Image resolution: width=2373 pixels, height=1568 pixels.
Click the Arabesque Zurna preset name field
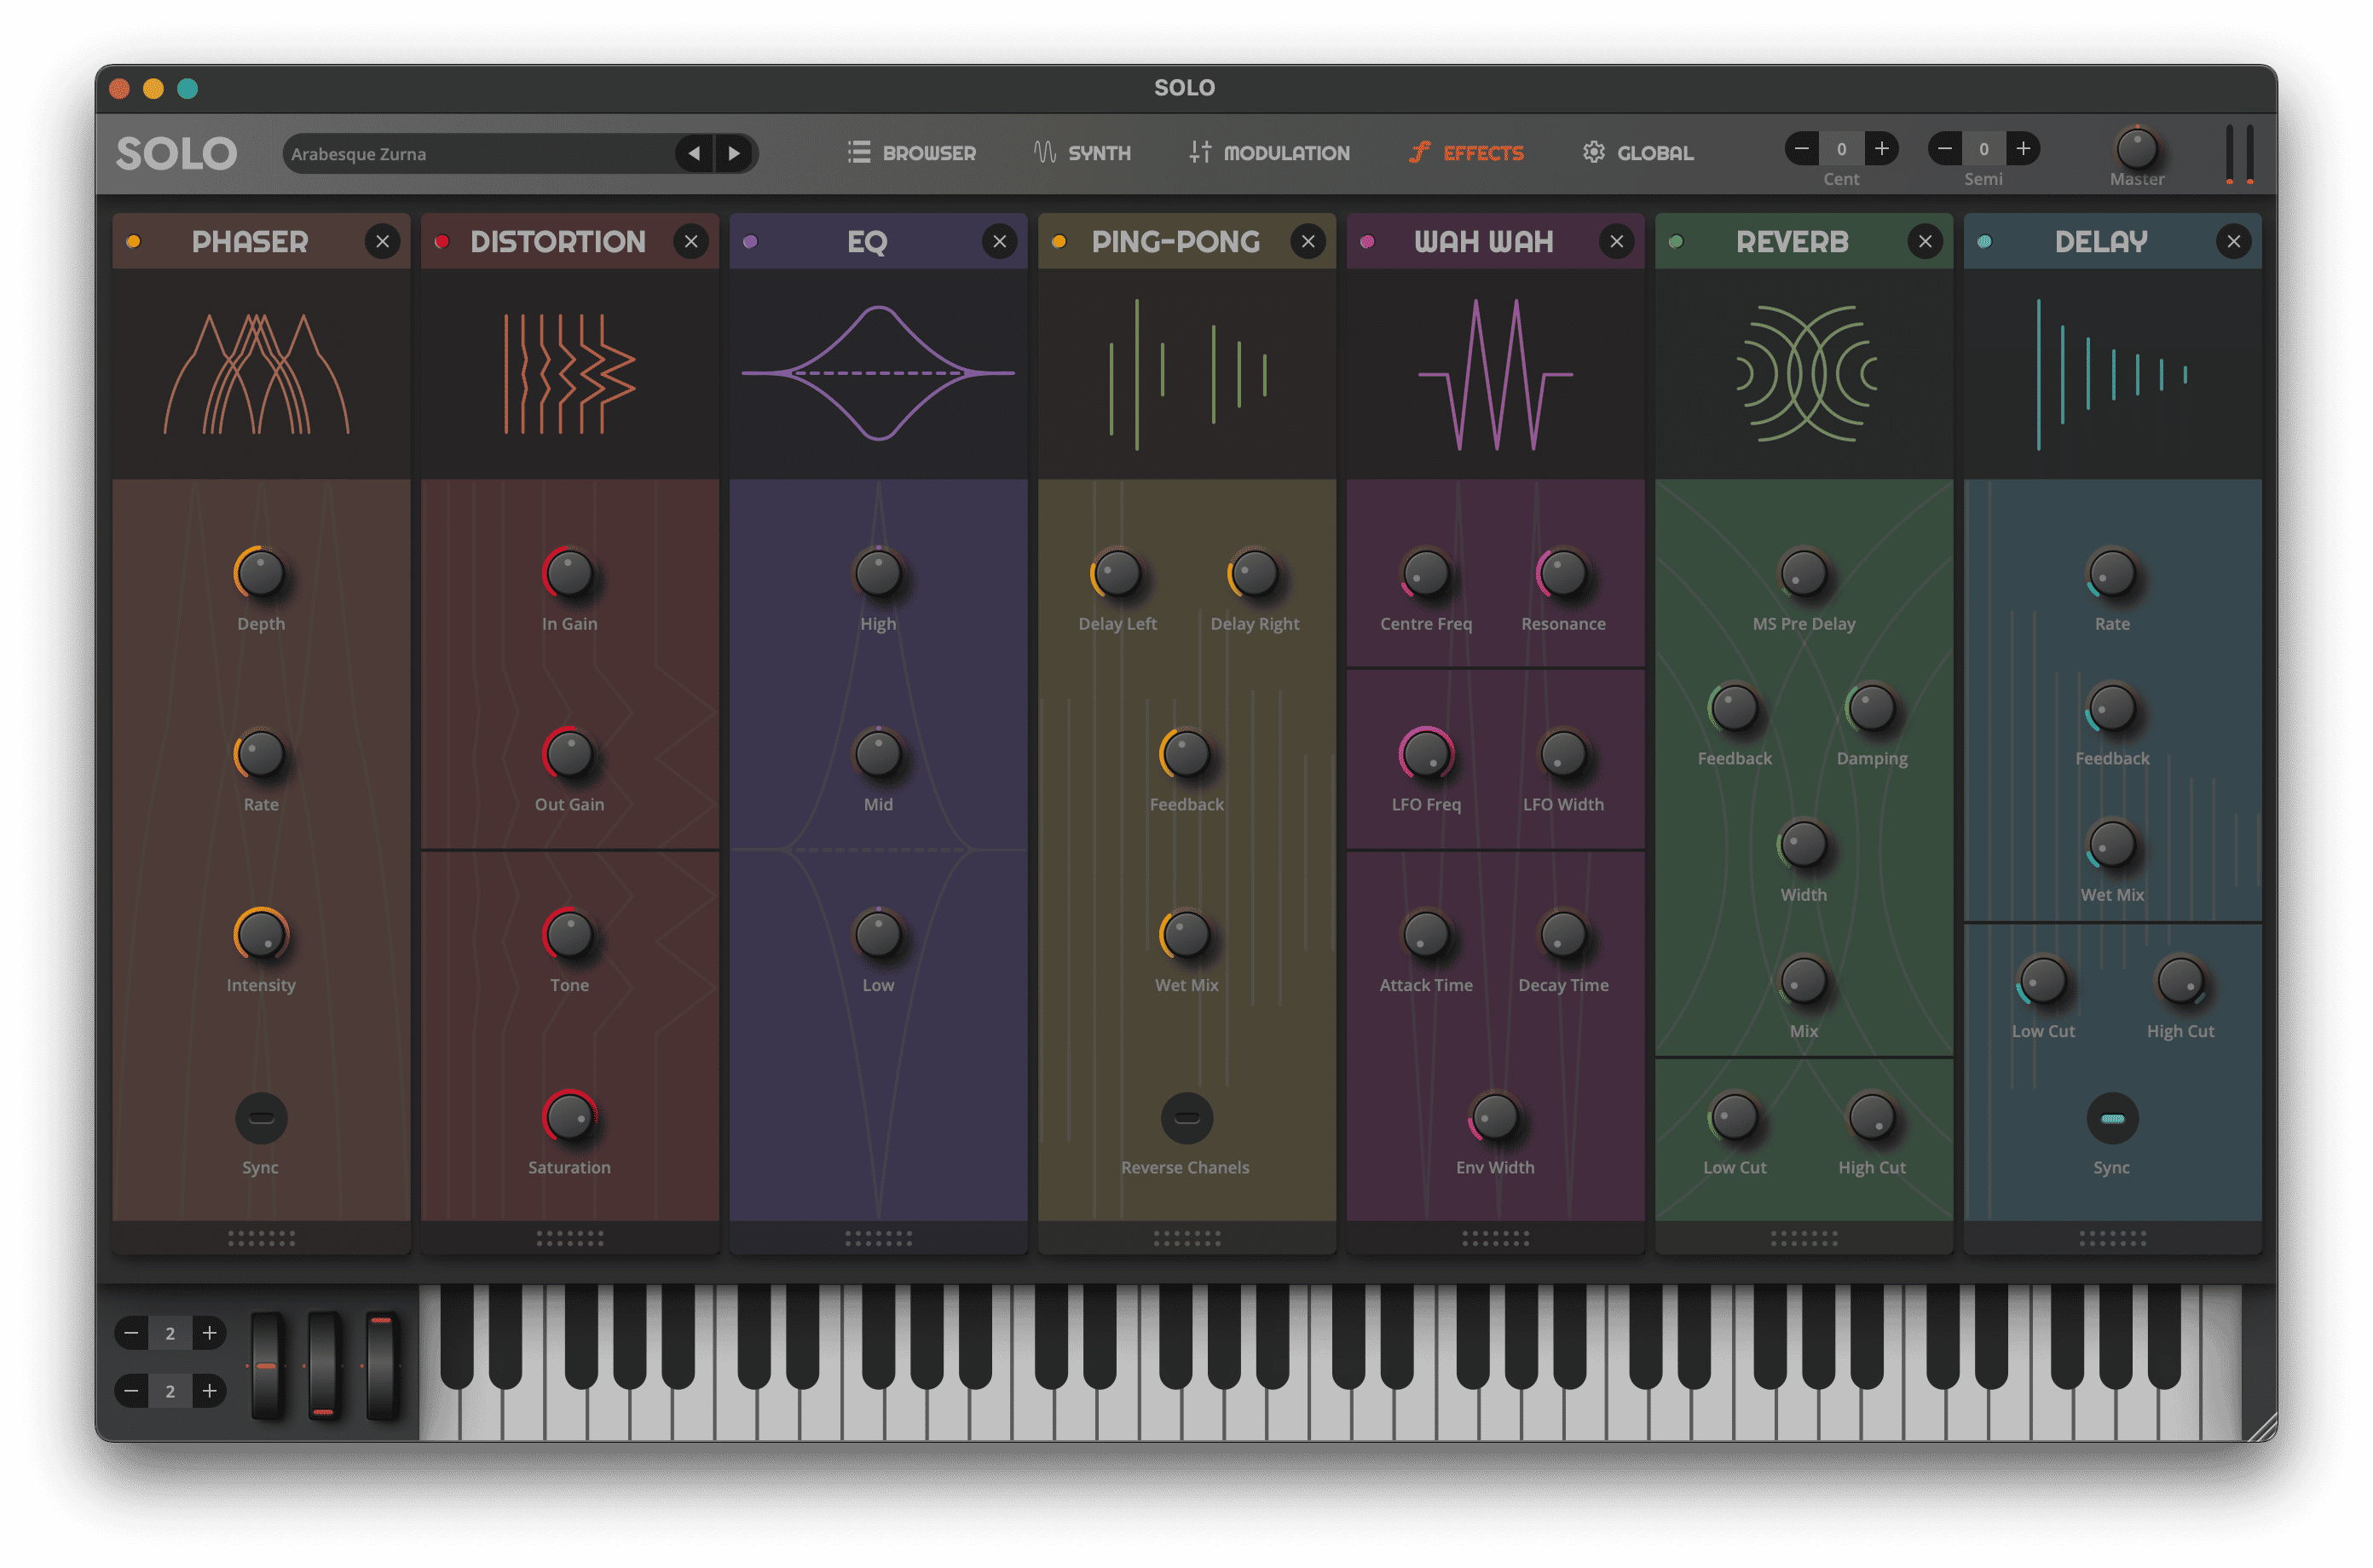478,154
